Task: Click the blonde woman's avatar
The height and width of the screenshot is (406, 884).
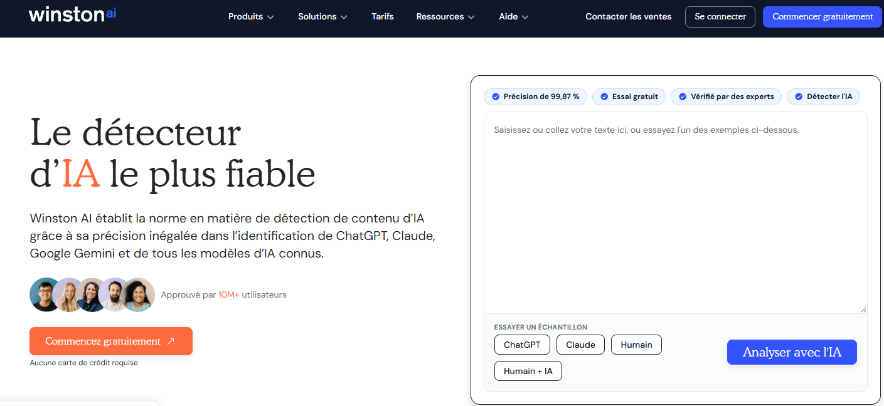Action: pos(68,294)
